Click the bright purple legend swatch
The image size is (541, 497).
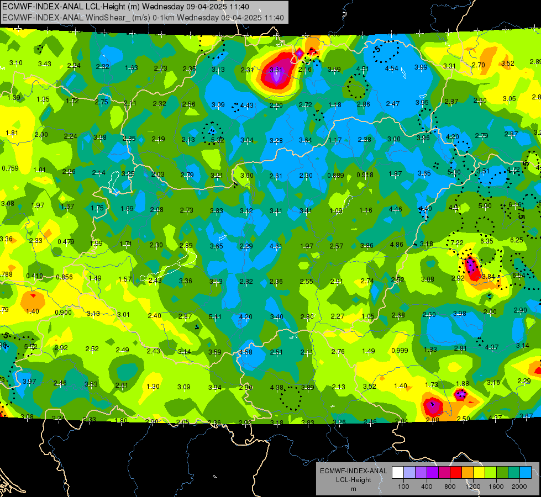[433, 473]
